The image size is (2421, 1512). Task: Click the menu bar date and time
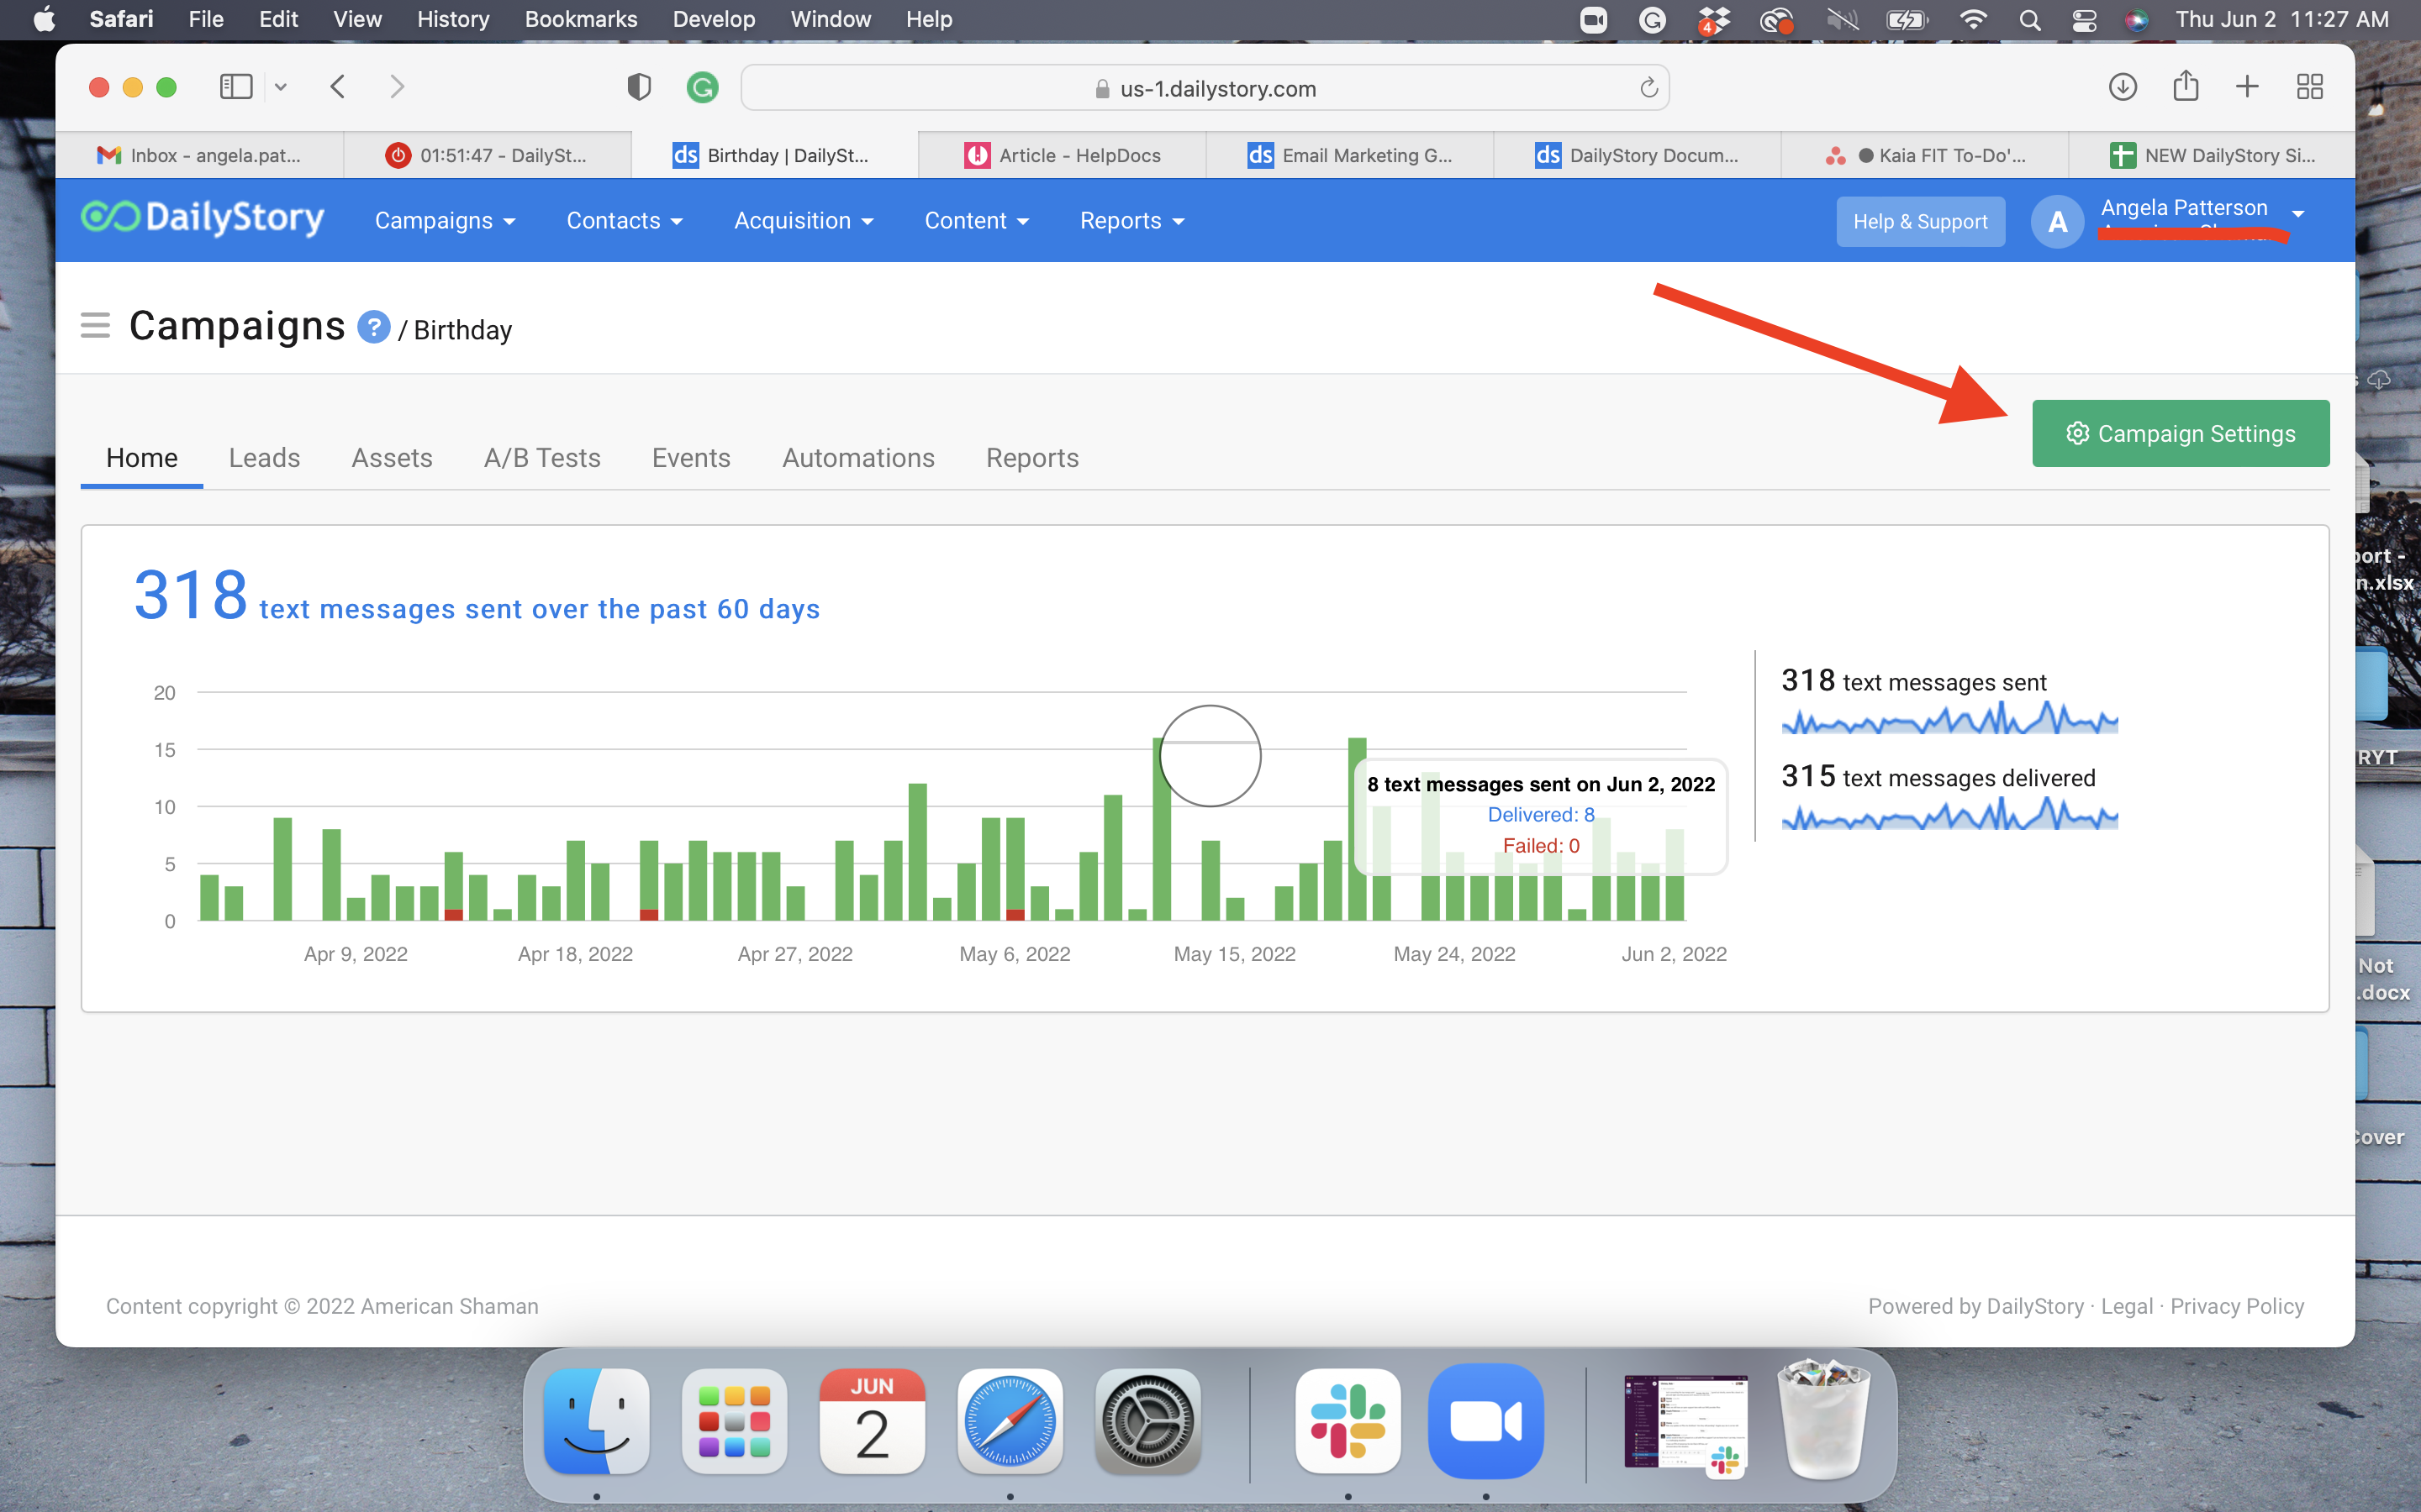[x=2282, y=20]
